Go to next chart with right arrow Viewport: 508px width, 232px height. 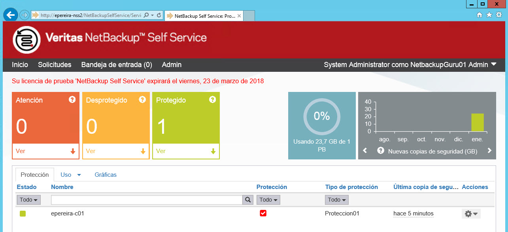[489, 151]
